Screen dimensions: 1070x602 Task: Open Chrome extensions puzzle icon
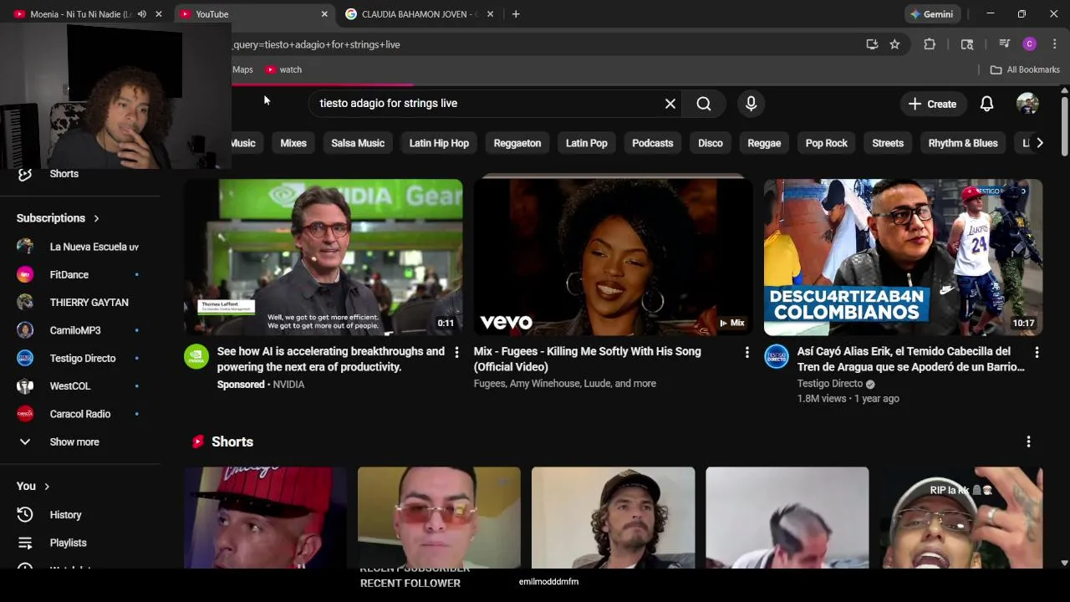pos(930,44)
